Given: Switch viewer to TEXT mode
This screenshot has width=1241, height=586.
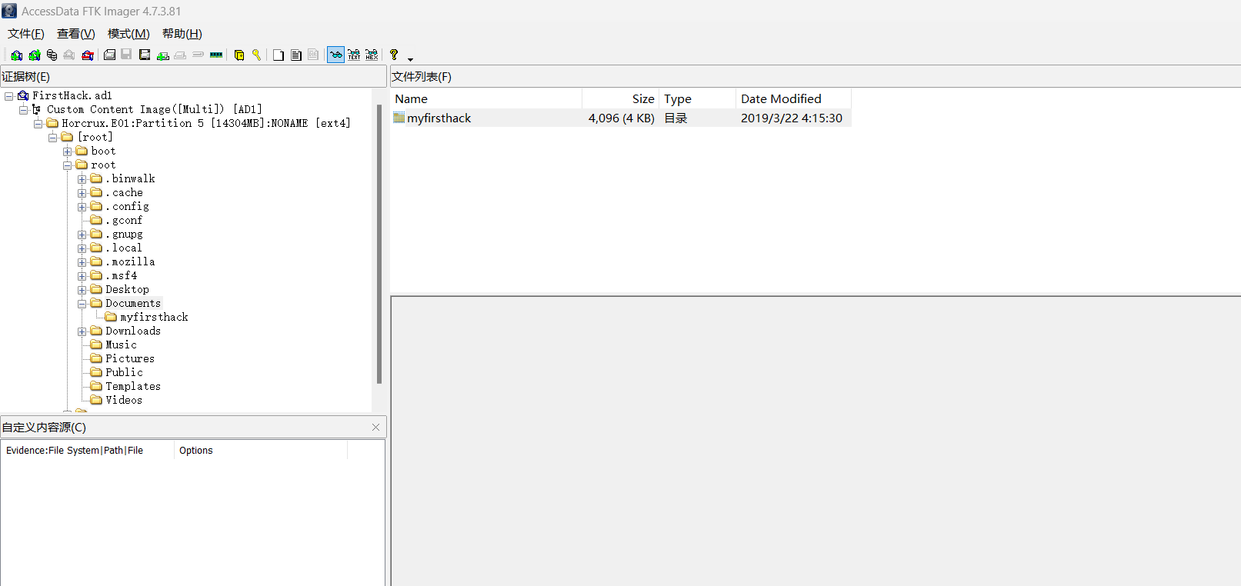Looking at the screenshot, I should [354, 55].
